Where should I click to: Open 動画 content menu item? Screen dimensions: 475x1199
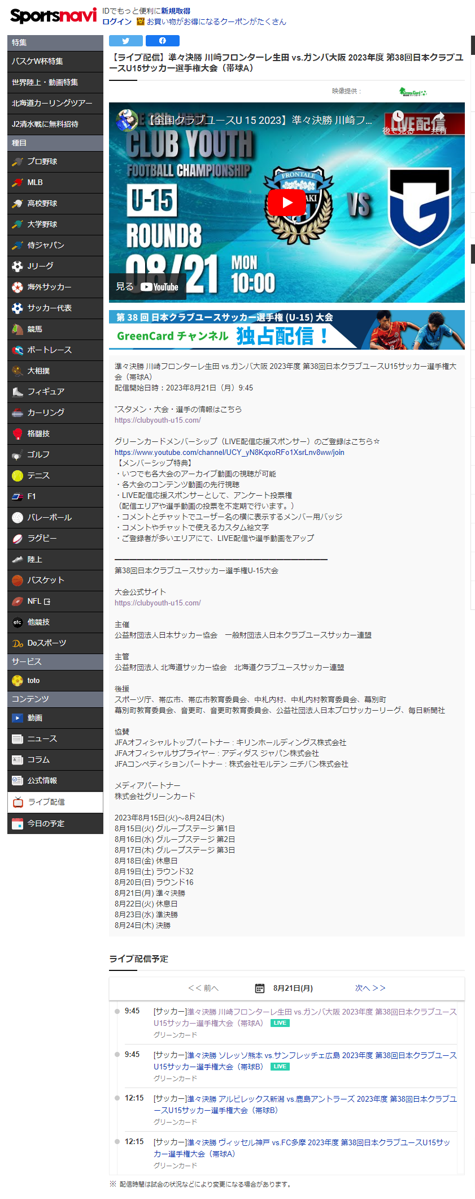tap(55, 718)
